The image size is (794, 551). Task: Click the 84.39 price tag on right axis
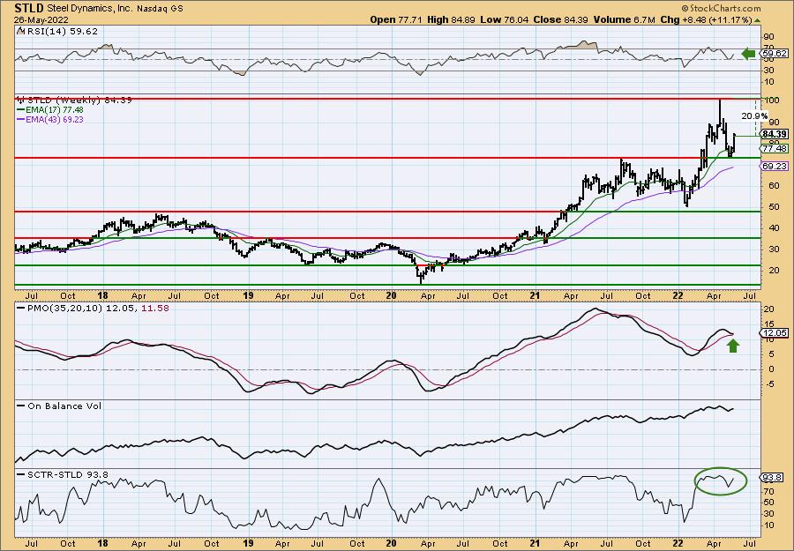pos(775,134)
